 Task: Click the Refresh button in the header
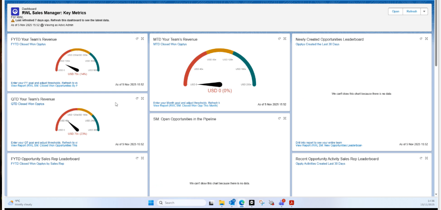[411, 11]
